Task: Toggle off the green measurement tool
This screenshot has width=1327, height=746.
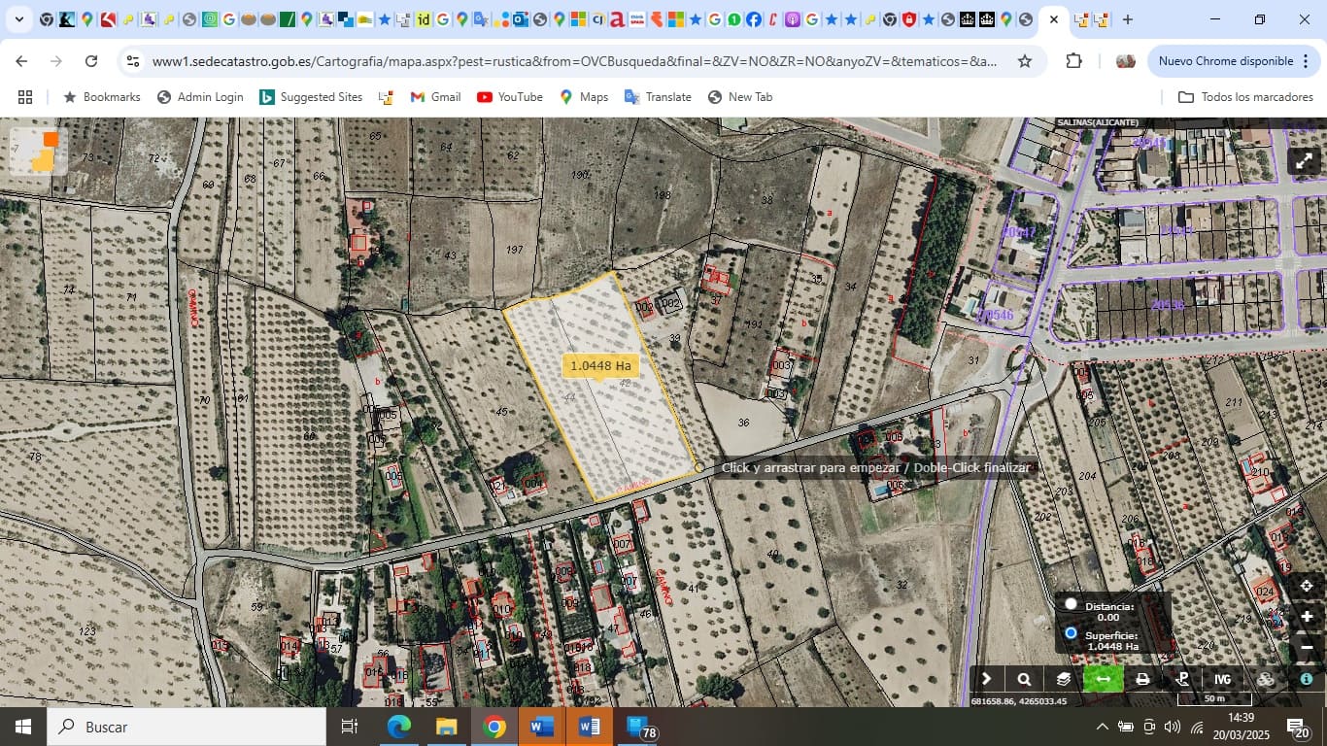Action: pyautogui.click(x=1103, y=678)
